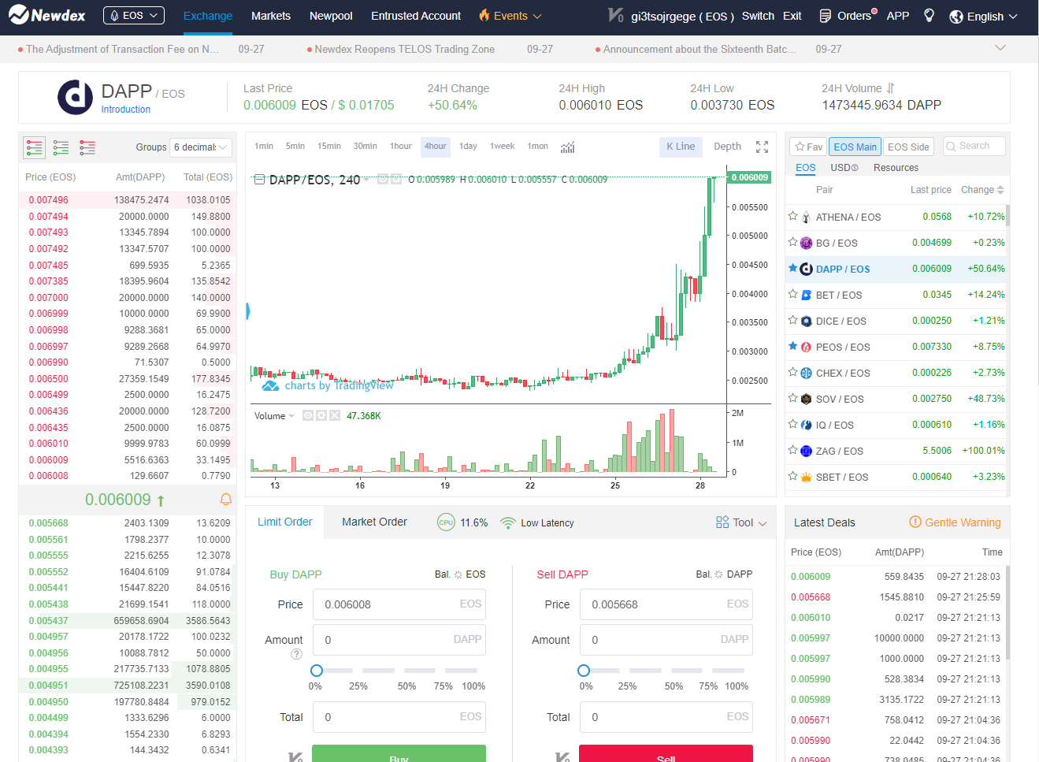Click the Exit link
Viewport: 1039px width, 762px height.
[x=792, y=16]
